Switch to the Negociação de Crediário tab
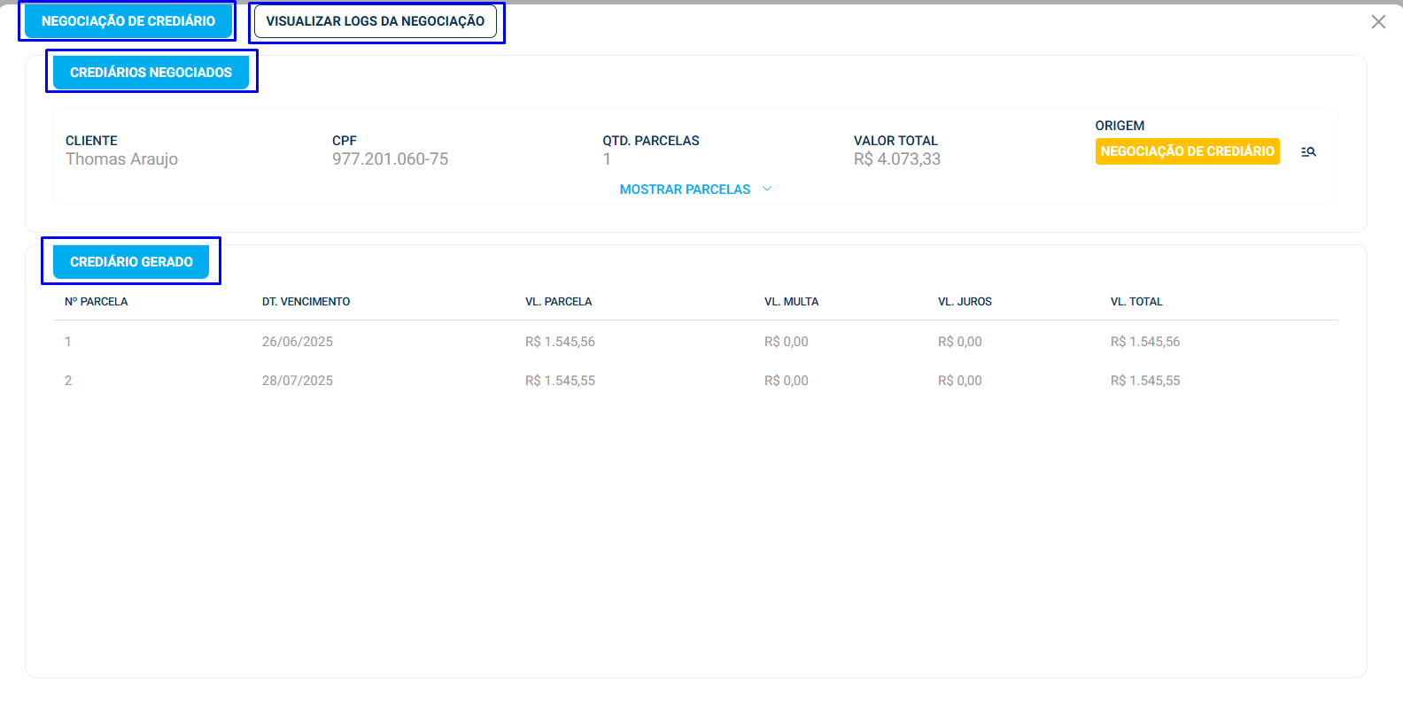This screenshot has height=702, width=1403. click(128, 21)
